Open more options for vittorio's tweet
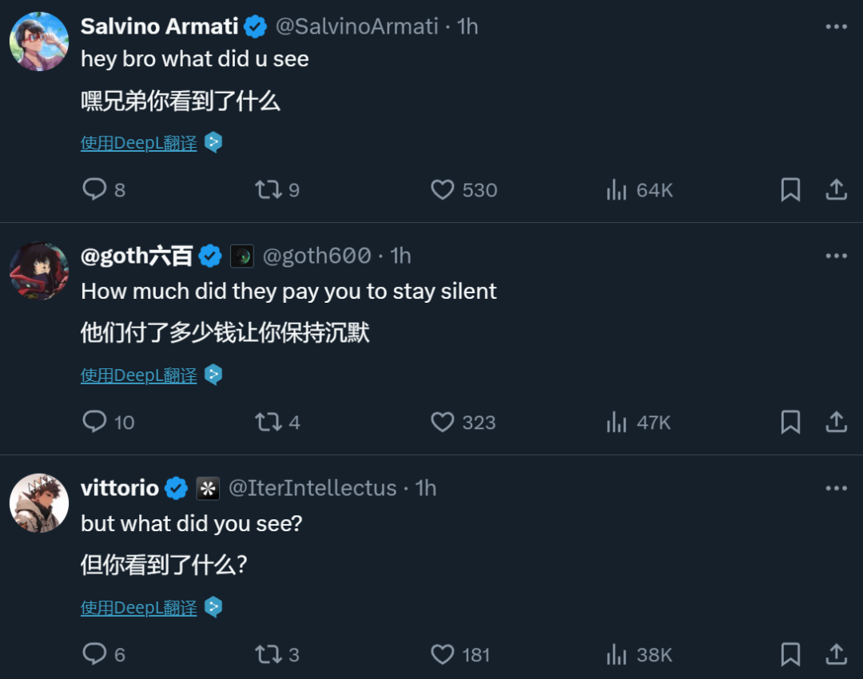The height and width of the screenshot is (679, 863). [836, 488]
